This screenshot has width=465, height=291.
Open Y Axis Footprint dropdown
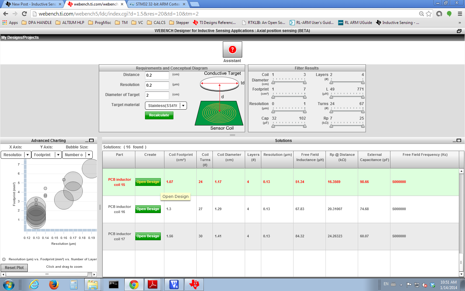[46, 155]
